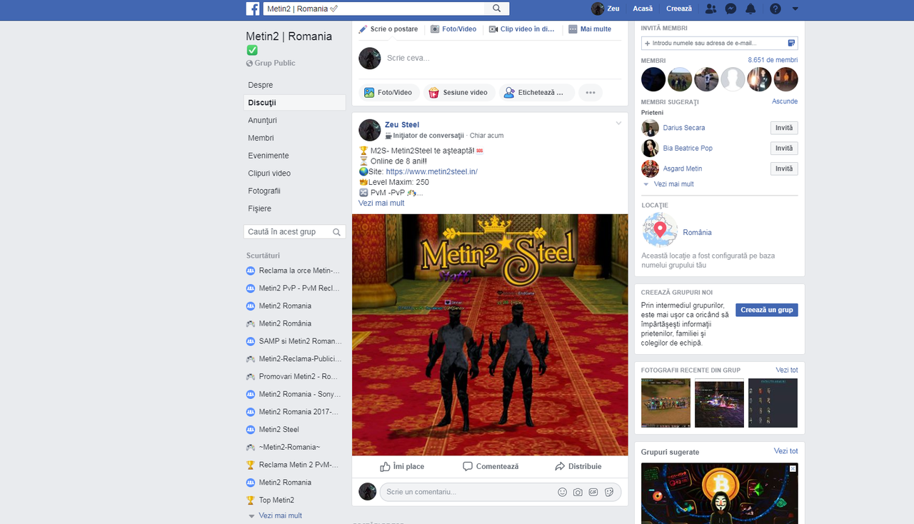Viewport: 914px width, 524px height.
Task: Click the Facebook logo icon
Action: point(253,9)
